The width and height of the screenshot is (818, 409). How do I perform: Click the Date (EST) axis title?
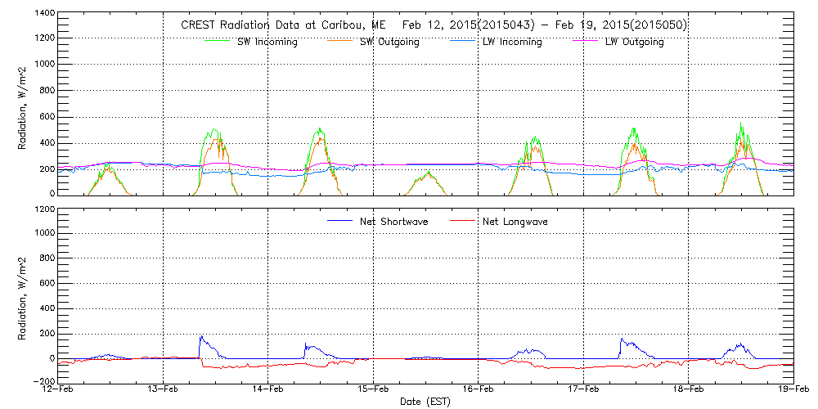(x=426, y=402)
